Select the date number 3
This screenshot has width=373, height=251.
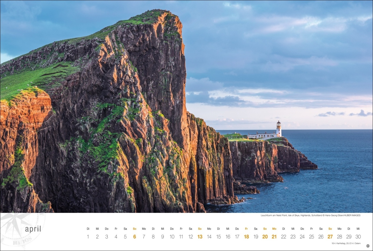click(x=106, y=237)
